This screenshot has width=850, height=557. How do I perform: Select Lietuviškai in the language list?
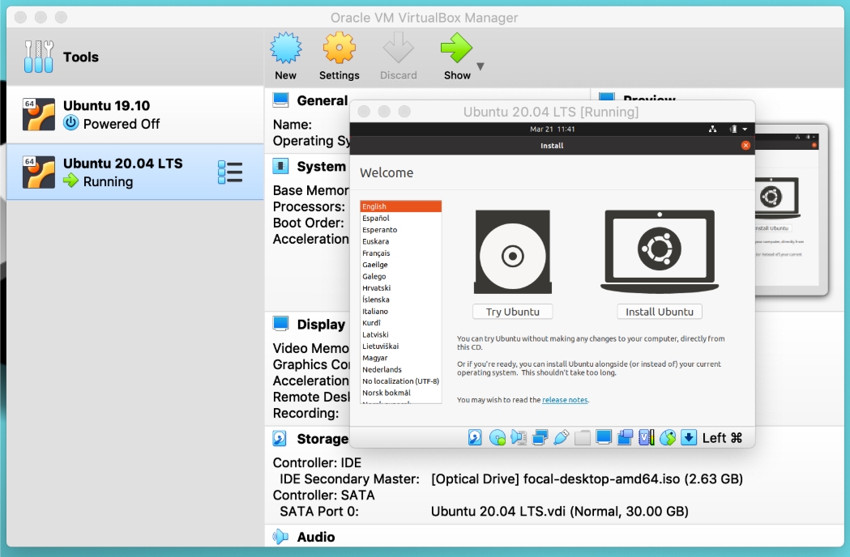pyautogui.click(x=400, y=347)
